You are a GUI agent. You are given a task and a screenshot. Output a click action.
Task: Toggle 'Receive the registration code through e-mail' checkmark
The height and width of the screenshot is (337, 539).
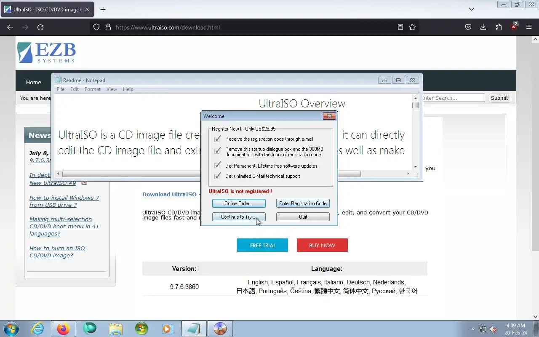click(218, 139)
